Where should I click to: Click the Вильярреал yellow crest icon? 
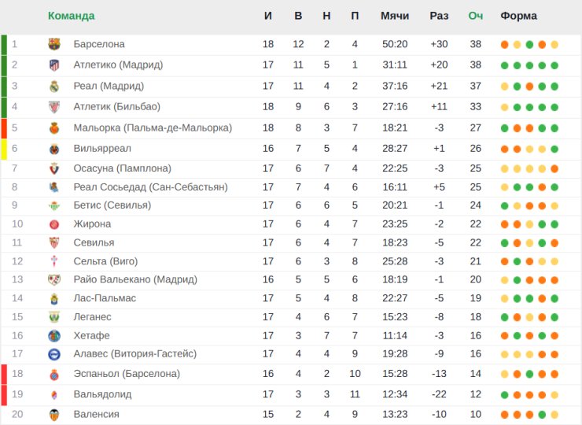[x=54, y=149]
